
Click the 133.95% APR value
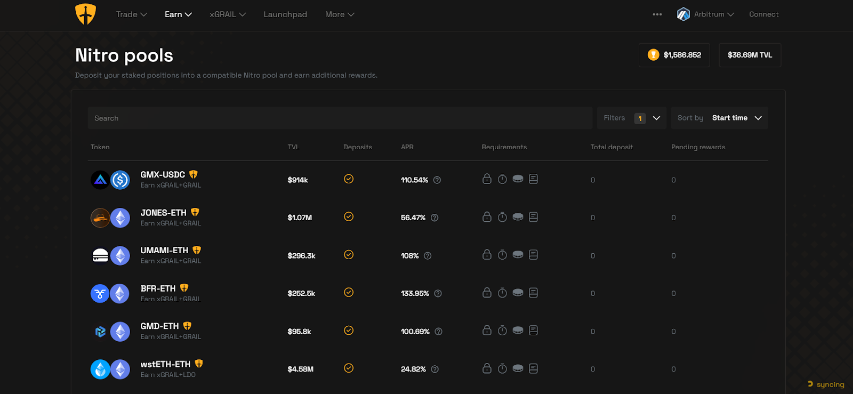pyautogui.click(x=415, y=293)
